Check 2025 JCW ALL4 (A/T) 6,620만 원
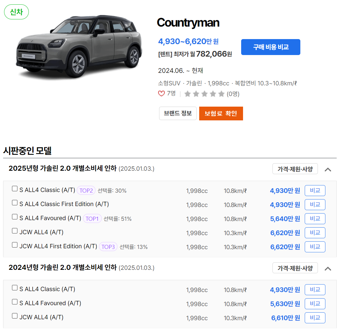 coord(15,231)
